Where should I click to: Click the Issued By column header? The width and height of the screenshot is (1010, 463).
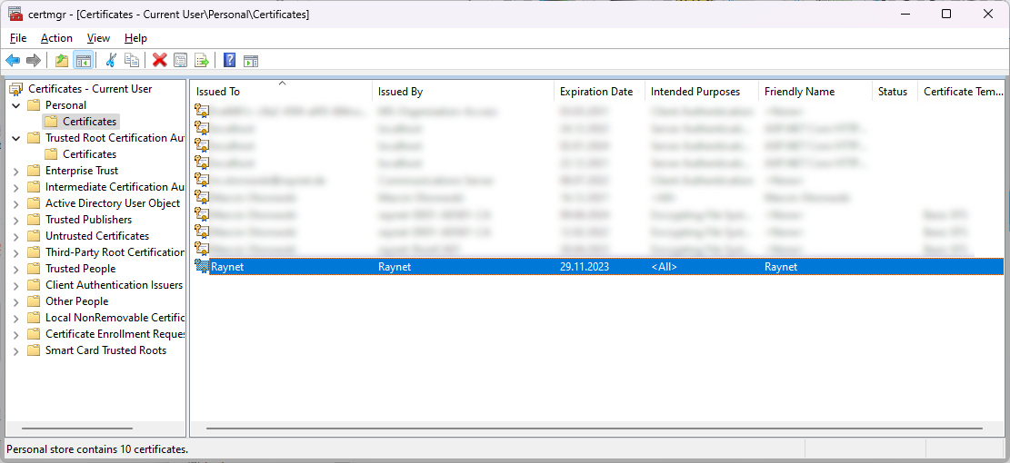click(x=400, y=92)
